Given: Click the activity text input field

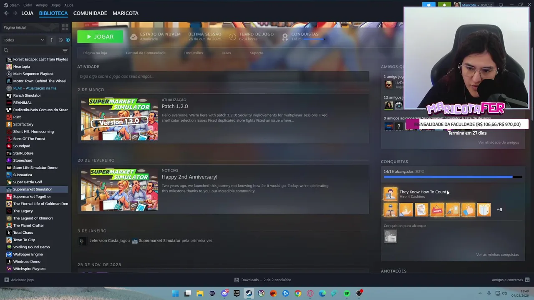Looking at the screenshot, I should click(x=223, y=76).
